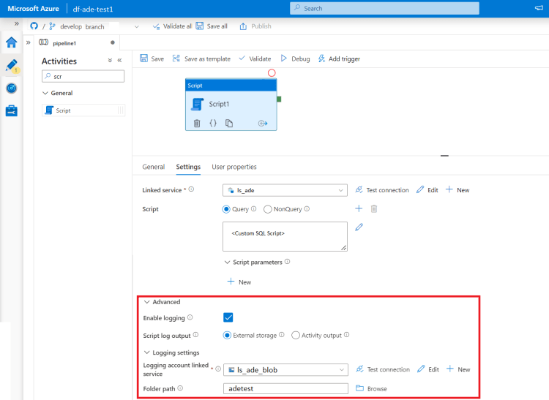Browse for logging folder path
Screen dimensions: 549x400
tap(371, 388)
